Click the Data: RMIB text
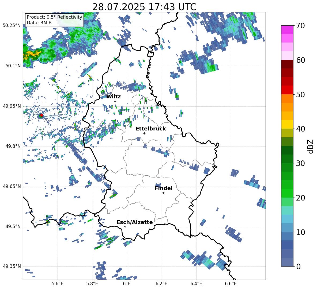This screenshot has height=289, width=317. coord(39,23)
